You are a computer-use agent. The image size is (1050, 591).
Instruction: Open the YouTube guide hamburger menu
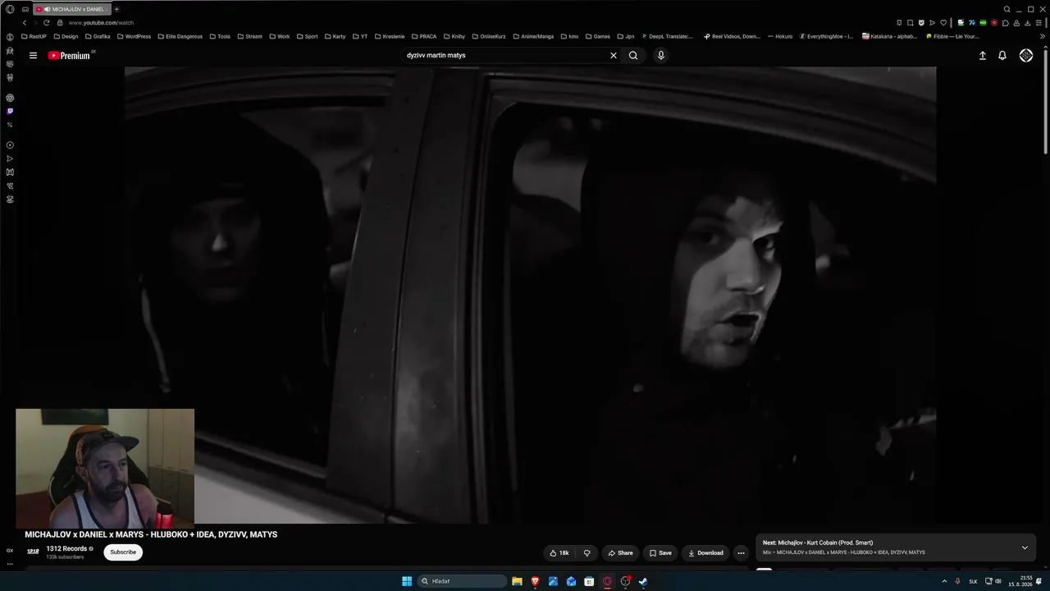click(33, 56)
